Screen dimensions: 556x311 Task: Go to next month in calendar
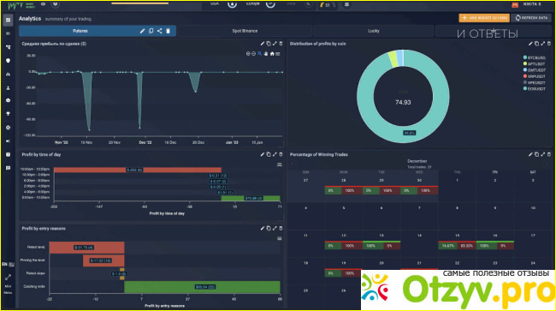point(546,164)
